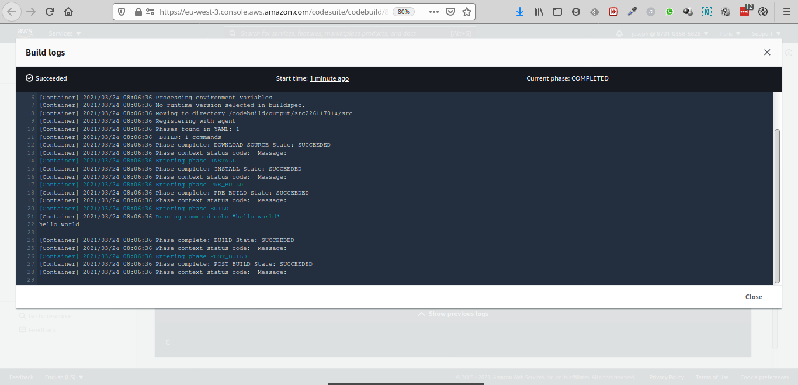Open Firefox downloads panel

[x=519, y=12]
